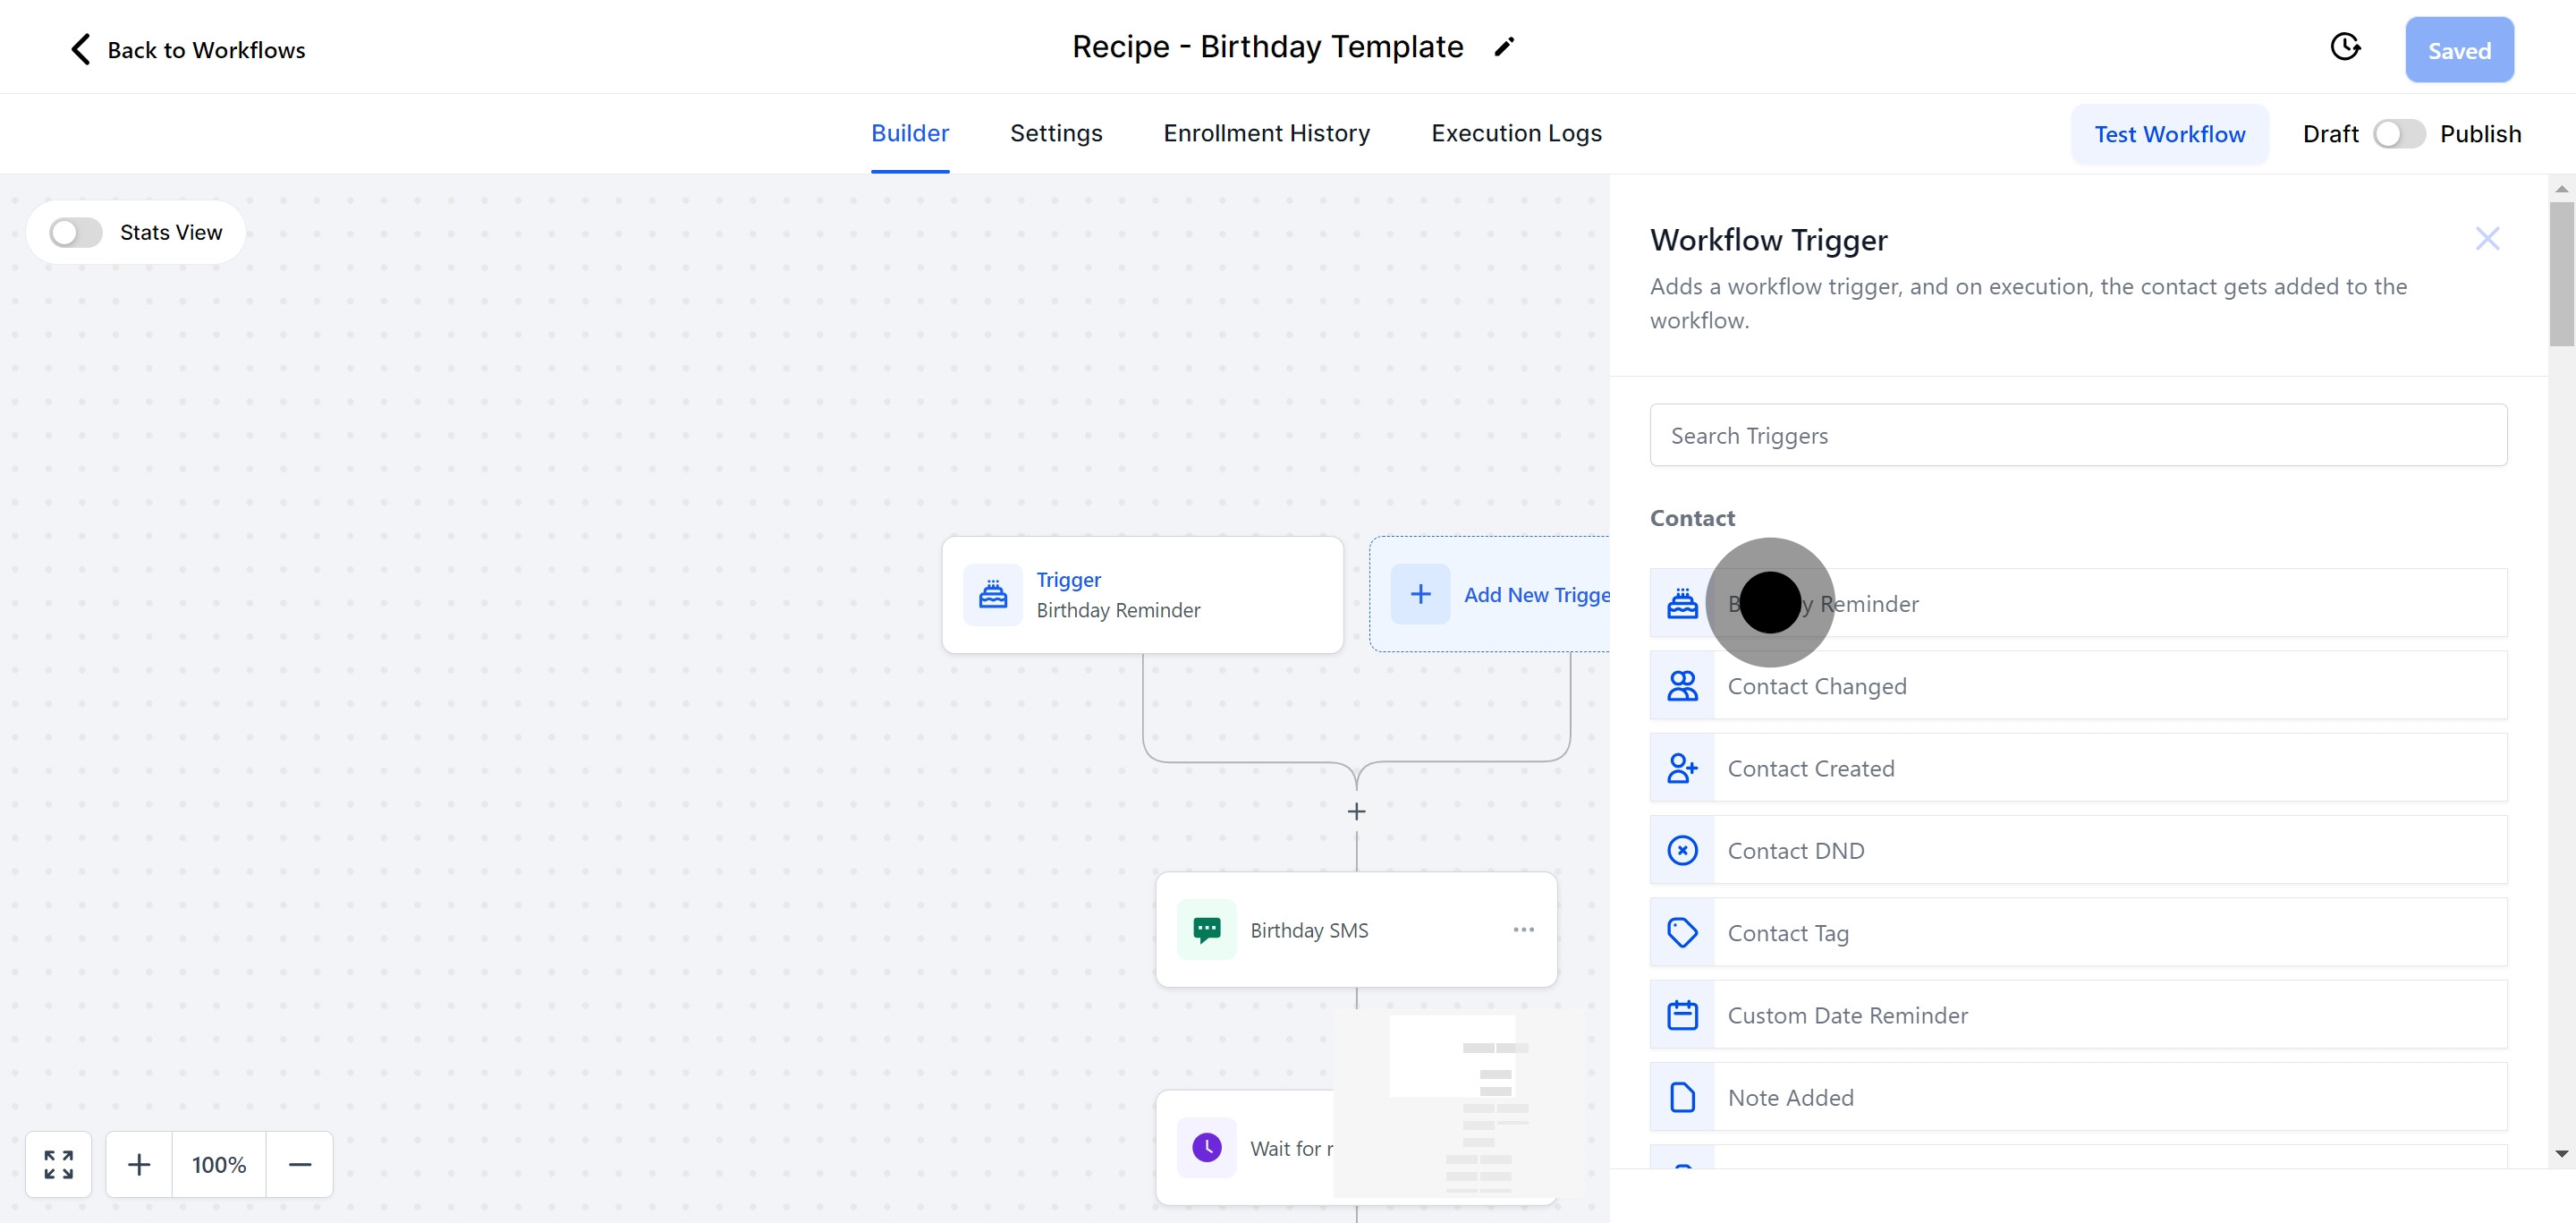Click the Contact Tag trigger icon
Image resolution: width=2576 pixels, height=1223 pixels.
tap(1682, 933)
